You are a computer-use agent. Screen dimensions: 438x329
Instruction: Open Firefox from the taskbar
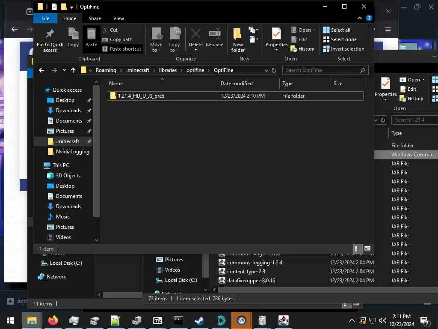coord(53,320)
